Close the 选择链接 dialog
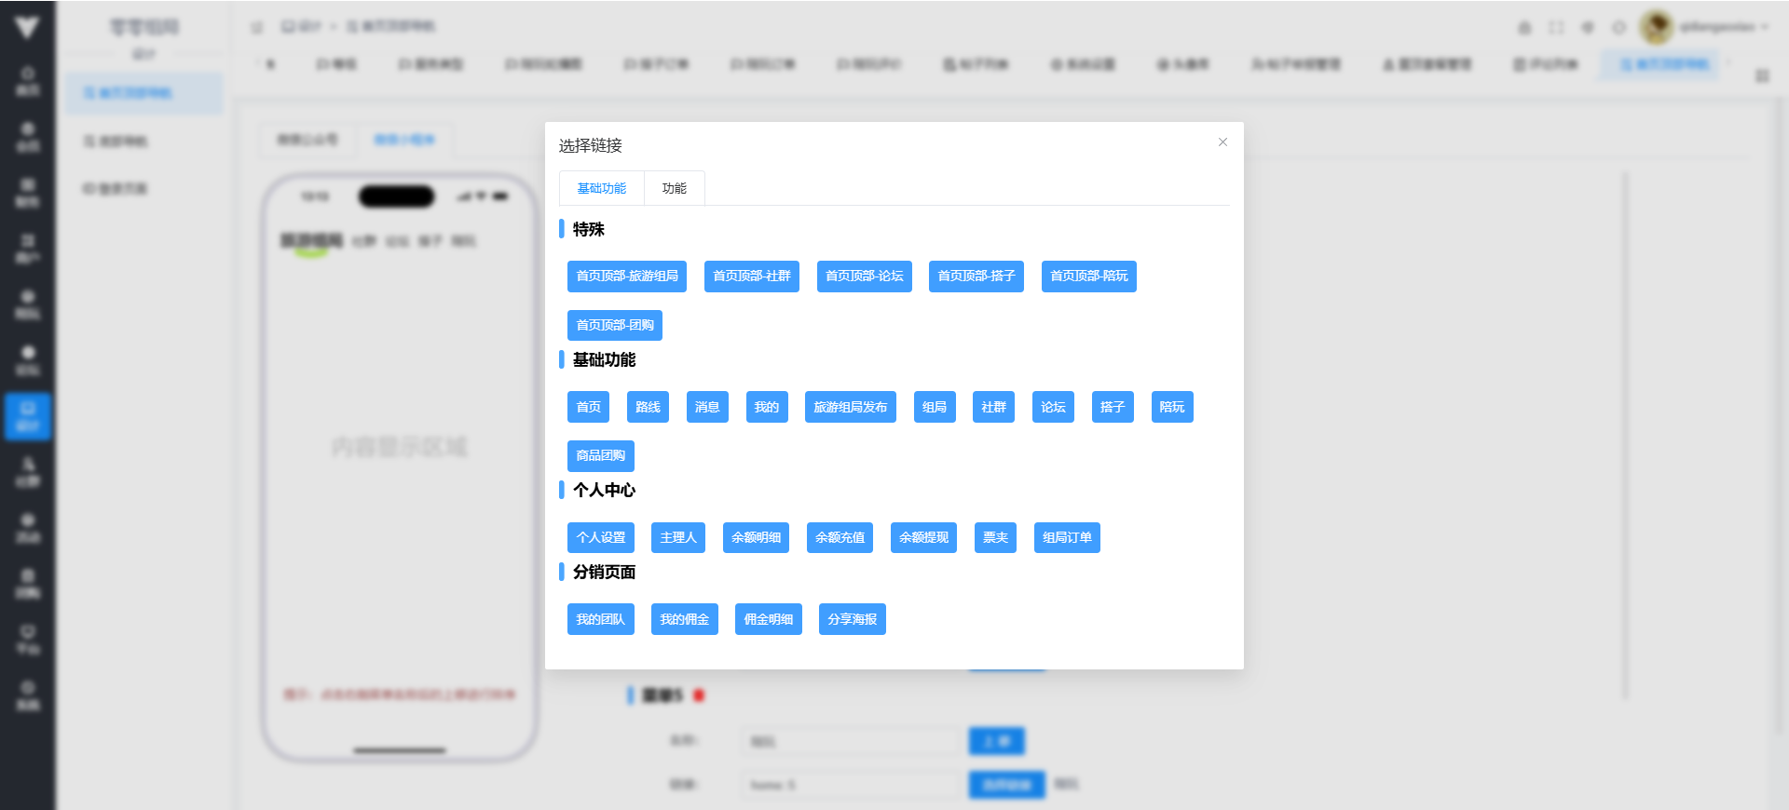The image size is (1789, 810). point(1222,142)
